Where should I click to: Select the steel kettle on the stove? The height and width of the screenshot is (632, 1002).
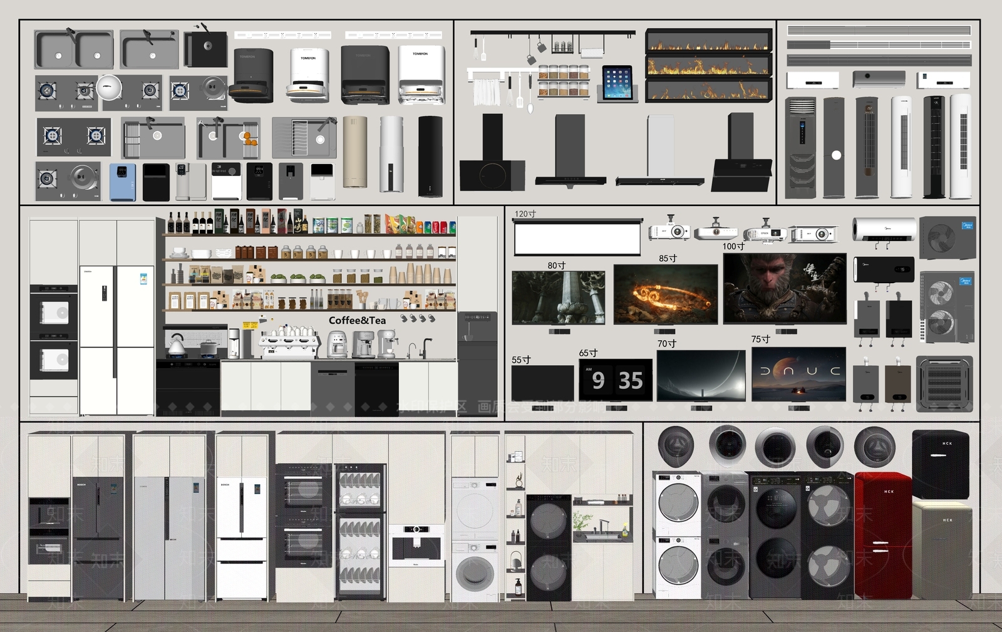[177, 345]
